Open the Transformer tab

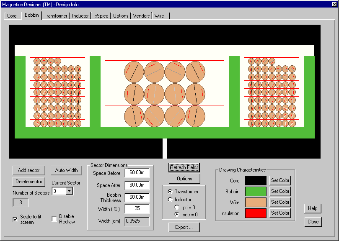click(55, 15)
